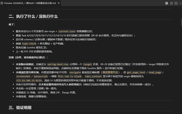Select the Preview 20260929 Task1-16 tab
Screen dimensions: 182x114
30,3
